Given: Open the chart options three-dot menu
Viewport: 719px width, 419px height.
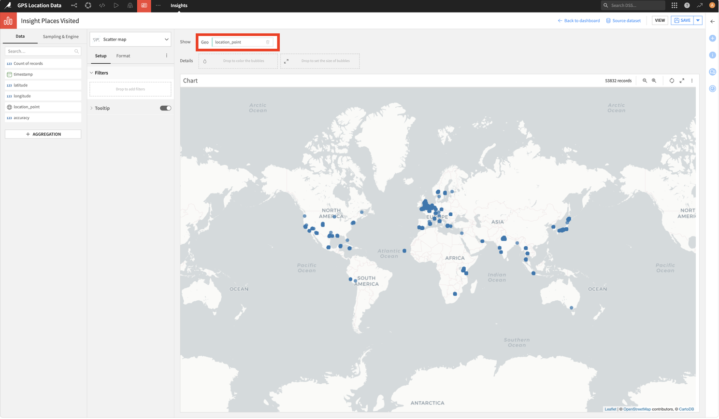Looking at the screenshot, I should coord(692,81).
